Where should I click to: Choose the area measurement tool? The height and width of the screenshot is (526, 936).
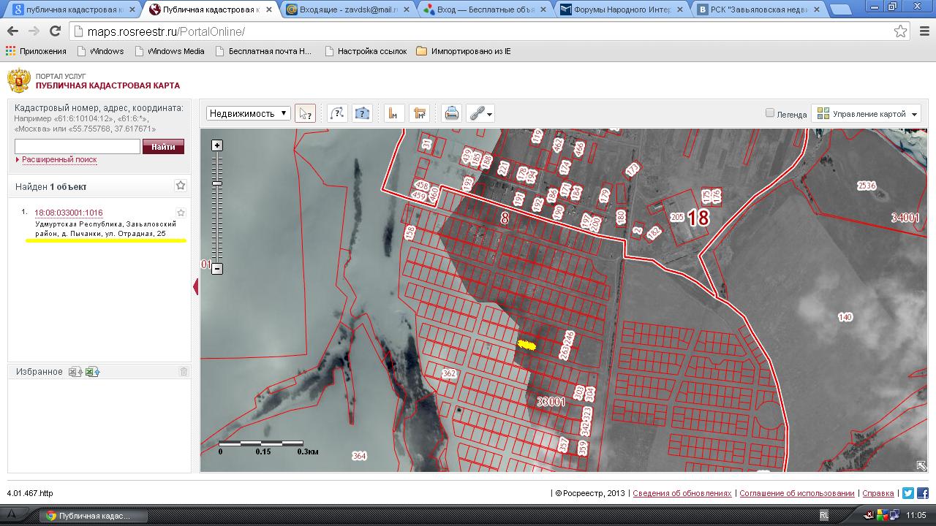coord(419,113)
